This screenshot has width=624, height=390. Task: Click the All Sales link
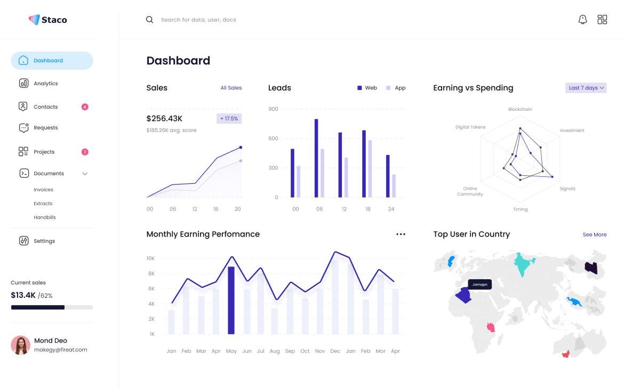point(231,88)
